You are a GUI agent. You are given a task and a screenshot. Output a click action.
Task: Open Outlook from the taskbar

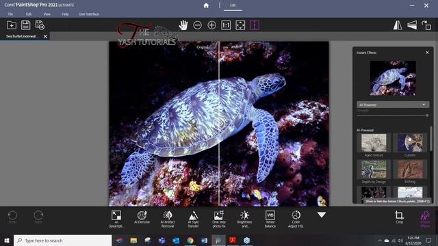tap(176, 241)
